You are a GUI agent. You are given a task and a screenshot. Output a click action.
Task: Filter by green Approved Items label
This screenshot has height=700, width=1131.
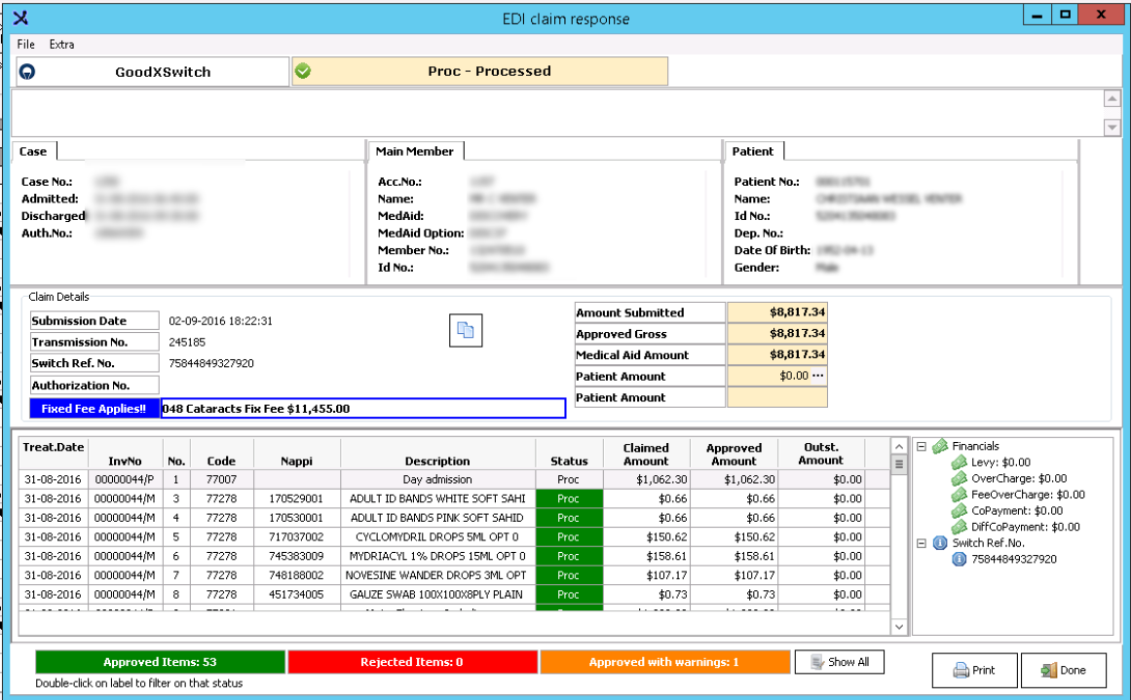[x=160, y=662]
